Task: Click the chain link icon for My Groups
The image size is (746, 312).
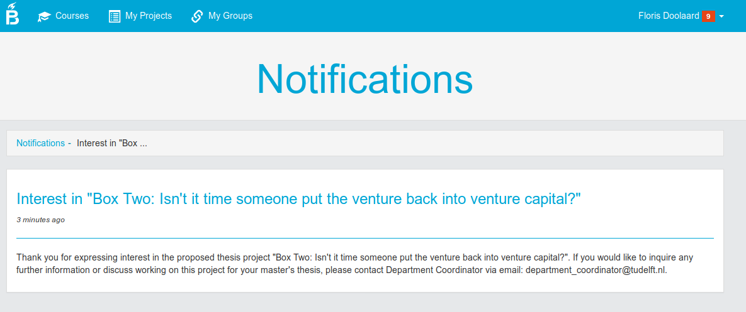Action: pos(197,16)
